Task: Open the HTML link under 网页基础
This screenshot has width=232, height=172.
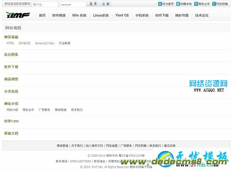Action: [x=10, y=43]
